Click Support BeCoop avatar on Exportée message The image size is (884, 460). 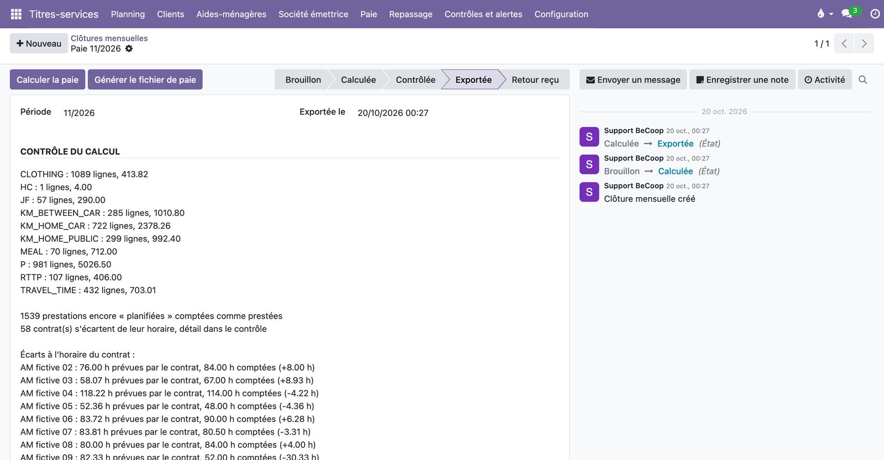589,137
